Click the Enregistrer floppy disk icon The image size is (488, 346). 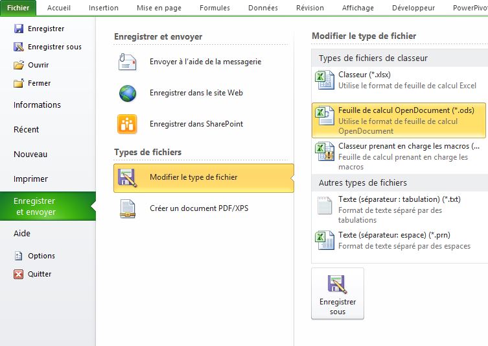[x=19, y=29]
